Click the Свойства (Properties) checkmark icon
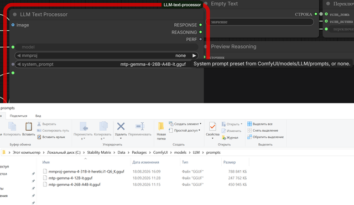The width and height of the screenshot is (354, 205). 212,126
